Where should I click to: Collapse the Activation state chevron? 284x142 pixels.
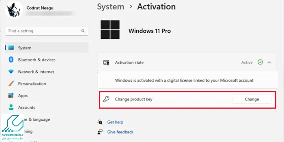[x=269, y=62]
